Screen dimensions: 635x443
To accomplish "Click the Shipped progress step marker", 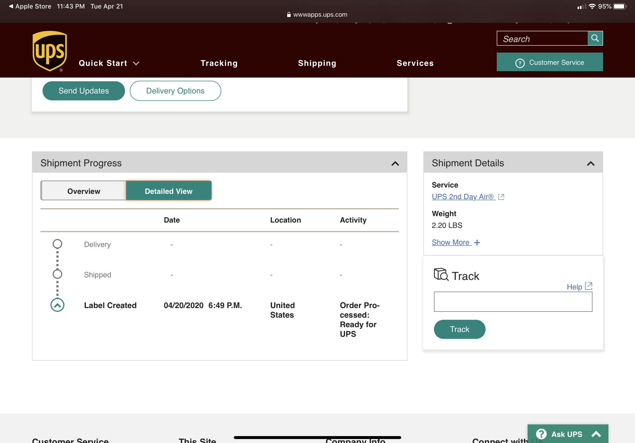I will tap(57, 274).
